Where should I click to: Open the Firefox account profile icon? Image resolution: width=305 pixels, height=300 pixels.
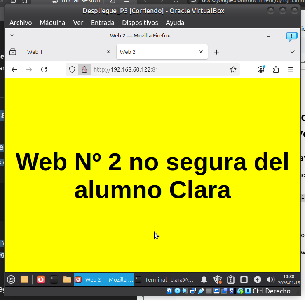coord(261,69)
